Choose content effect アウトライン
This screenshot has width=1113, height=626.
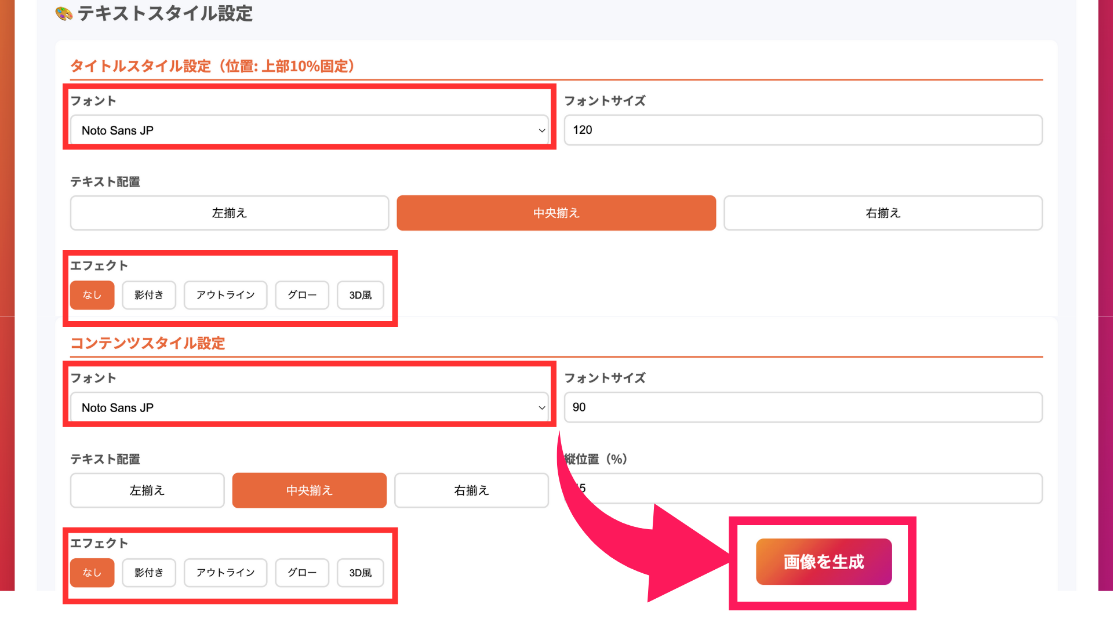coord(225,573)
